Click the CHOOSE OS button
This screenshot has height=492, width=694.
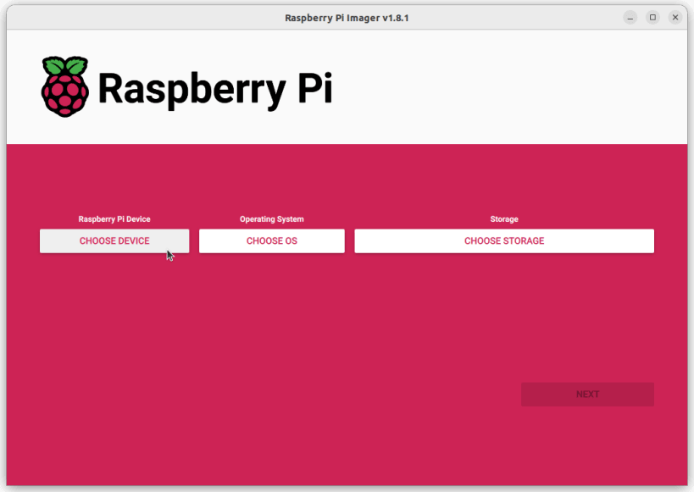pyautogui.click(x=272, y=240)
